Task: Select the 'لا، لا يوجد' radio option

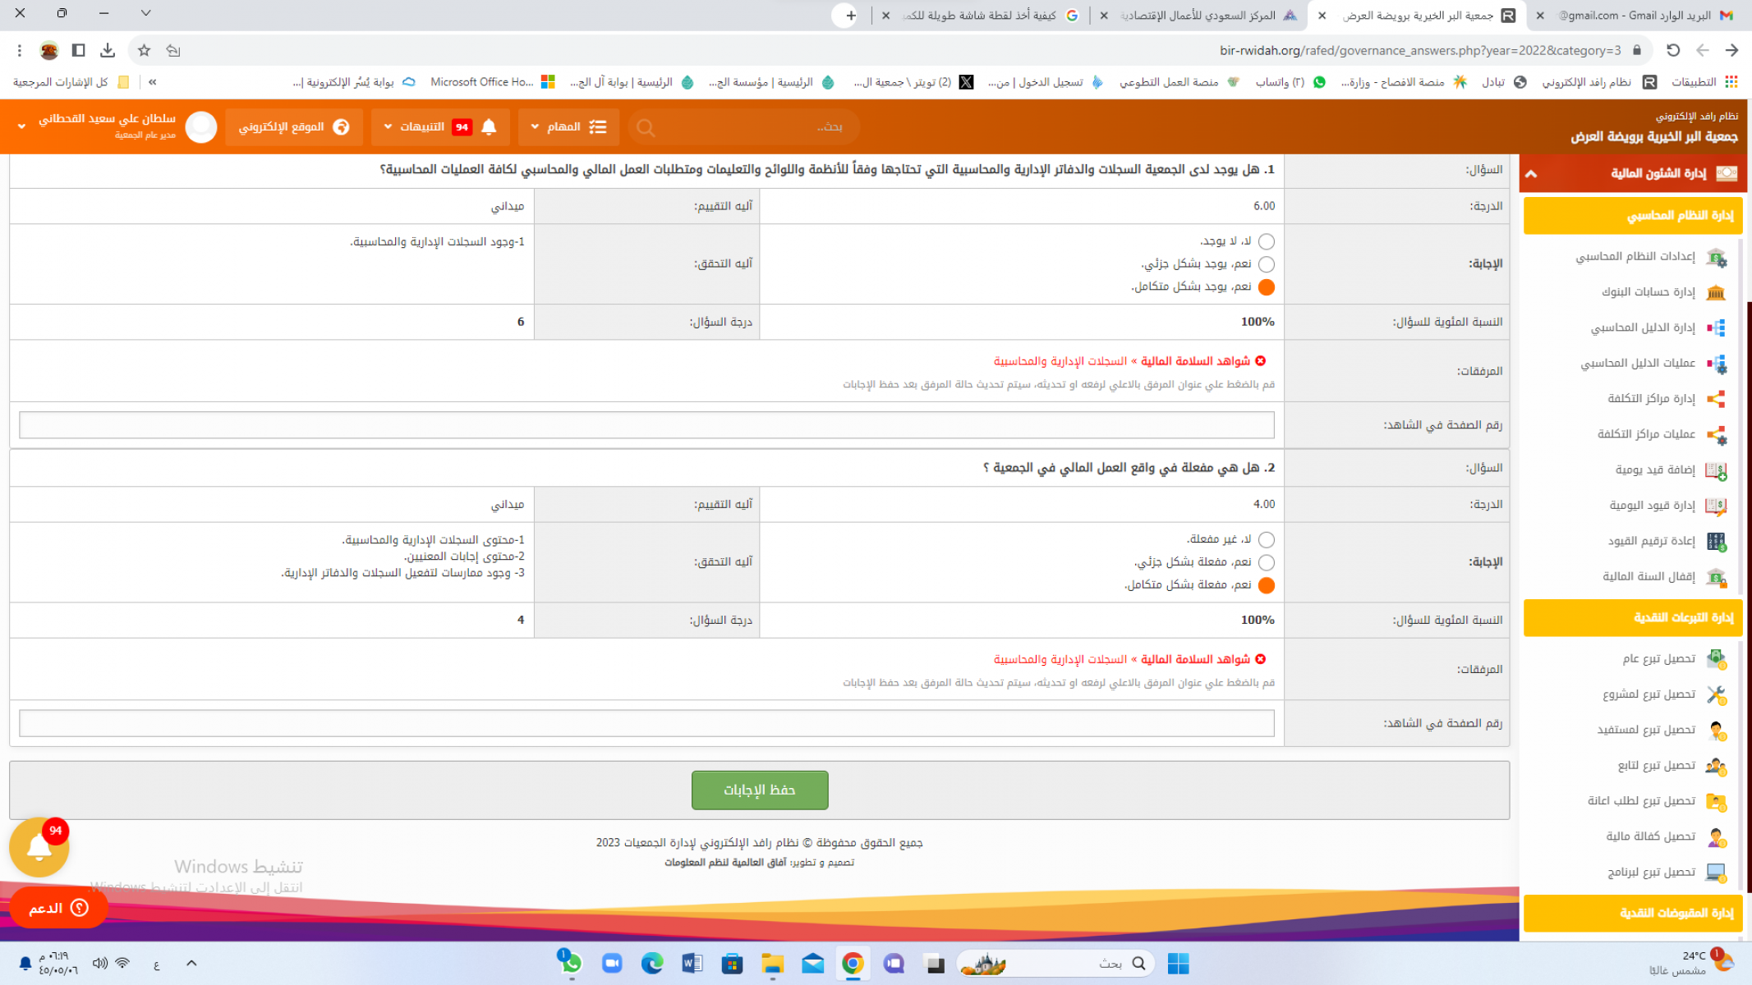Action: coord(1266,241)
